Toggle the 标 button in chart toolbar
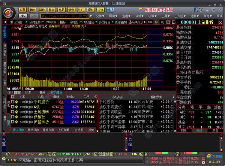This screenshot has height=166, width=225. click(x=156, y=22)
